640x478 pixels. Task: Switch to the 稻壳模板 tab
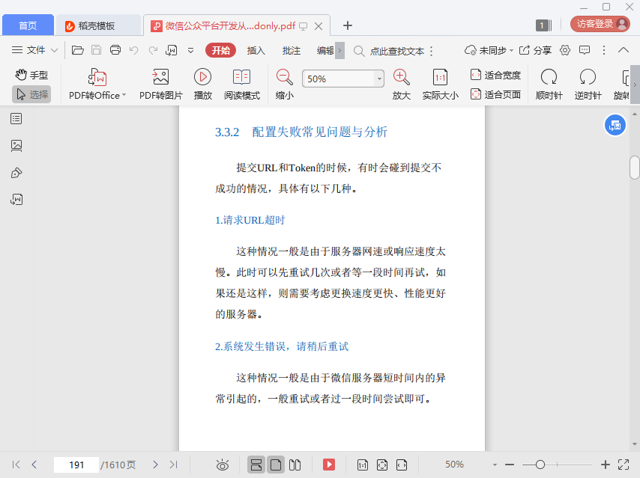[97, 25]
